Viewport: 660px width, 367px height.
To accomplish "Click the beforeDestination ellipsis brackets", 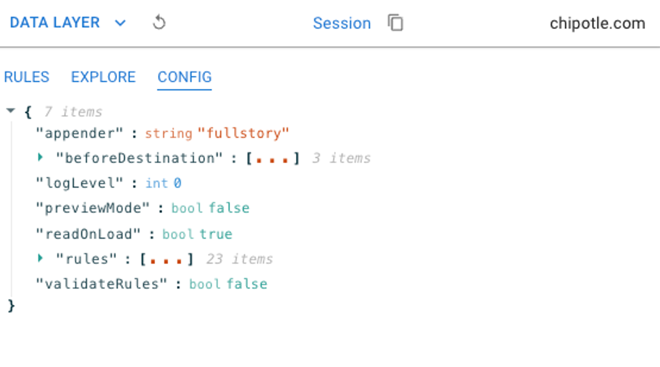I will click(272, 159).
